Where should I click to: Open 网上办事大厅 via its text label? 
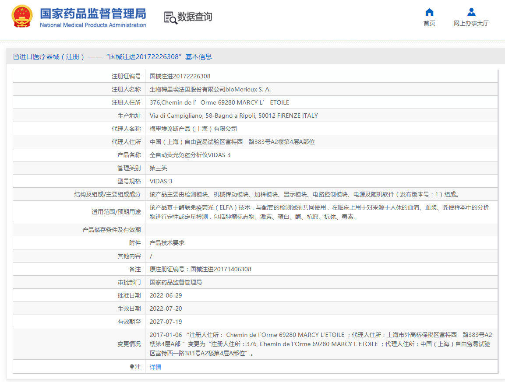coord(471,24)
